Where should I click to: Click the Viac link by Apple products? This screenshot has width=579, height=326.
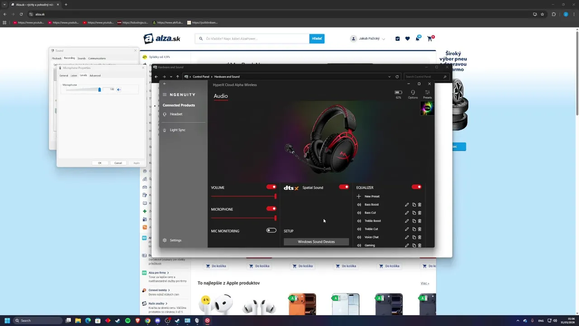(425, 283)
